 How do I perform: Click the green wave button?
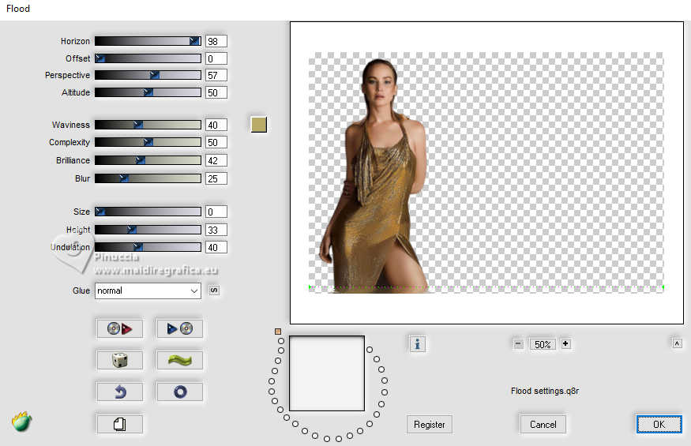180,360
